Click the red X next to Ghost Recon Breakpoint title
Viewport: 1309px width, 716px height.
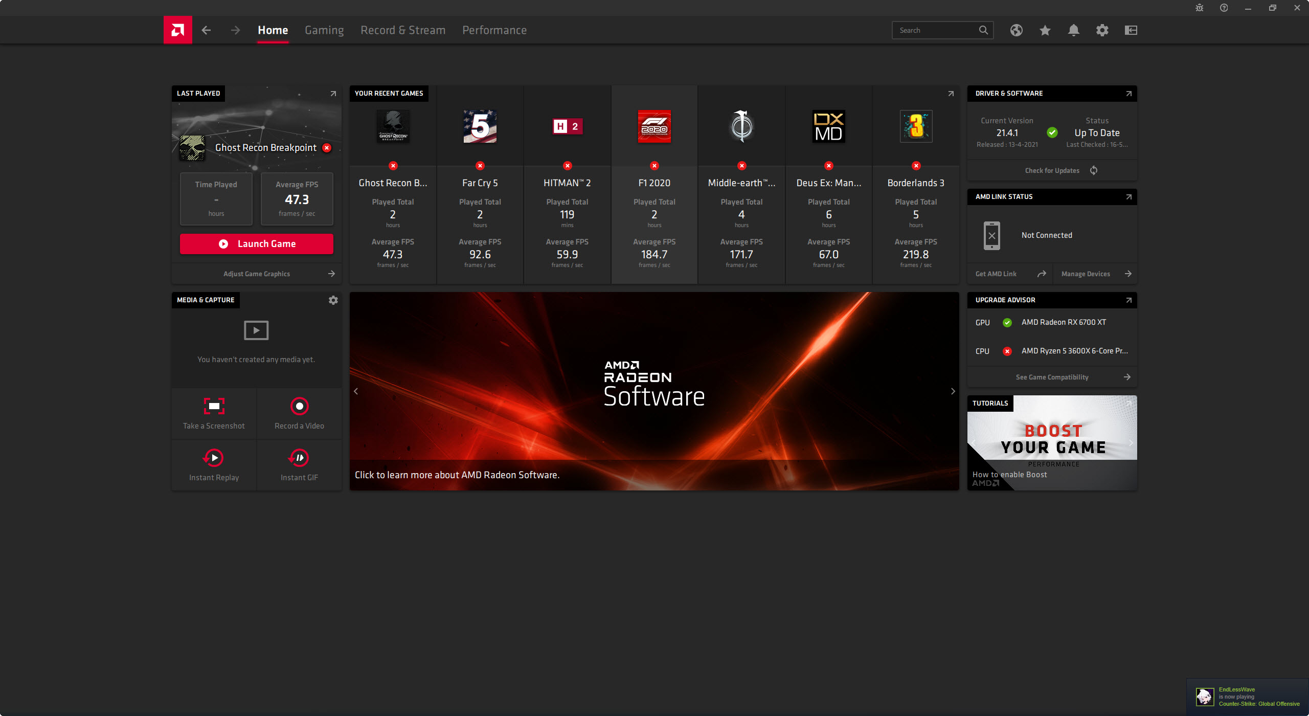coord(327,148)
